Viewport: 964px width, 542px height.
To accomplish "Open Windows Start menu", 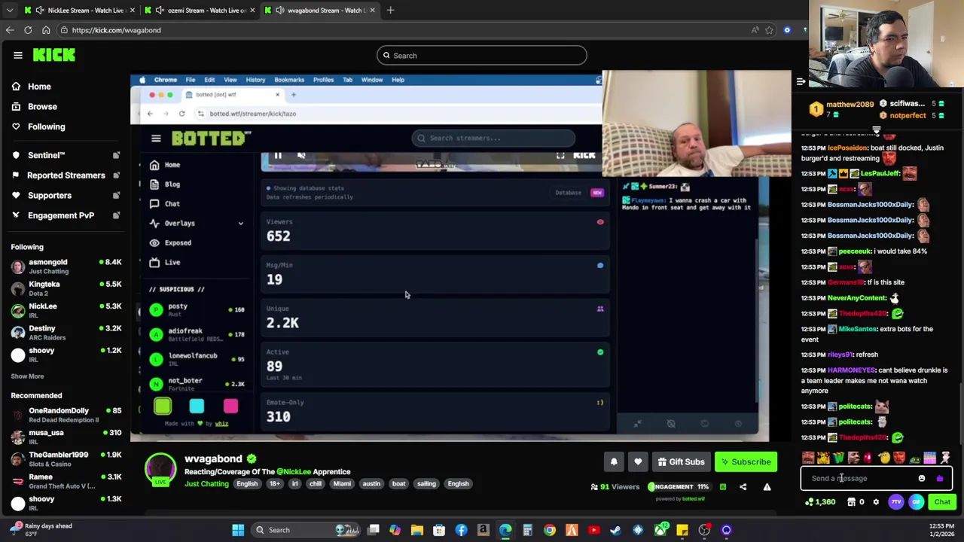I will coord(238,530).
